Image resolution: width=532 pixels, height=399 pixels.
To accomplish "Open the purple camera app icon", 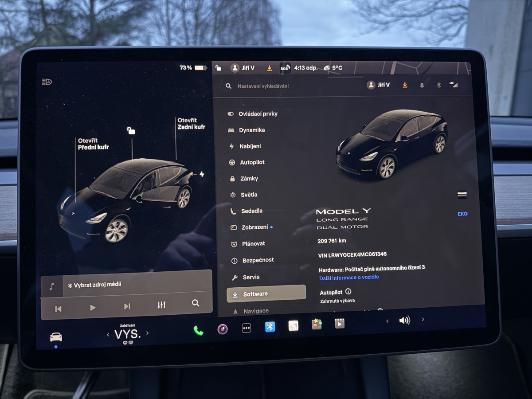I will pyautogui.click(x=223, y=329).
